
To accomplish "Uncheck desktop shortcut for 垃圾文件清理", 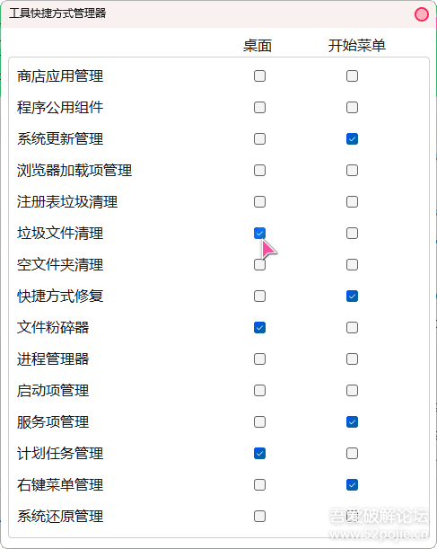I will point(259,234).
